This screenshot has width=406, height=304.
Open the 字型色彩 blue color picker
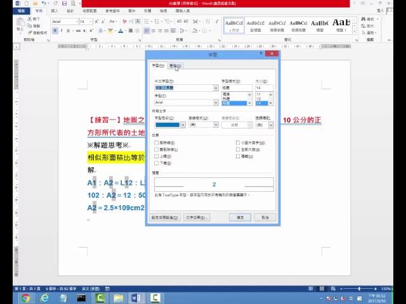(183, 125)
